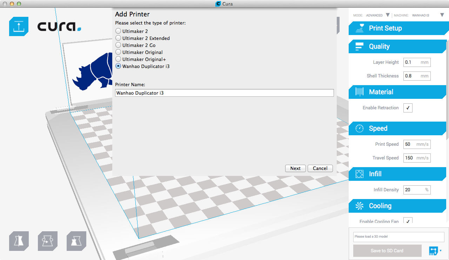Click the Save to SD Card button
This screenshot has width=449, height=260.
(x=387, y=251)
